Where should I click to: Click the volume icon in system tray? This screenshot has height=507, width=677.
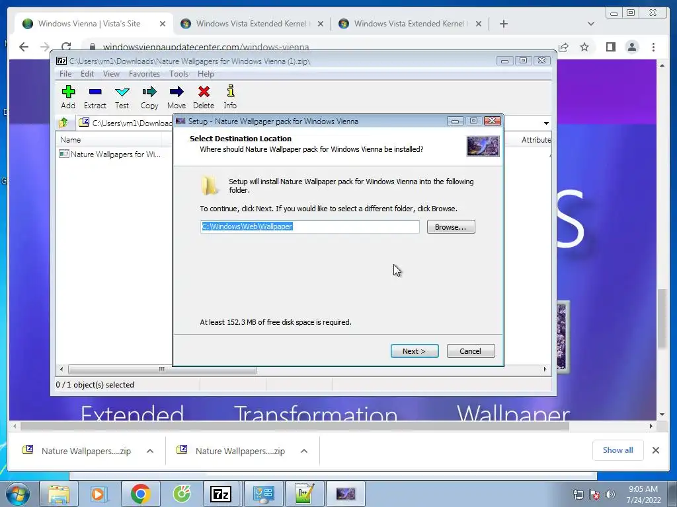click(610, 494)
